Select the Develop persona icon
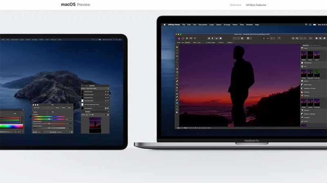Image resolution: width=327 pixels, height=183 pixels. coord(187,38)
